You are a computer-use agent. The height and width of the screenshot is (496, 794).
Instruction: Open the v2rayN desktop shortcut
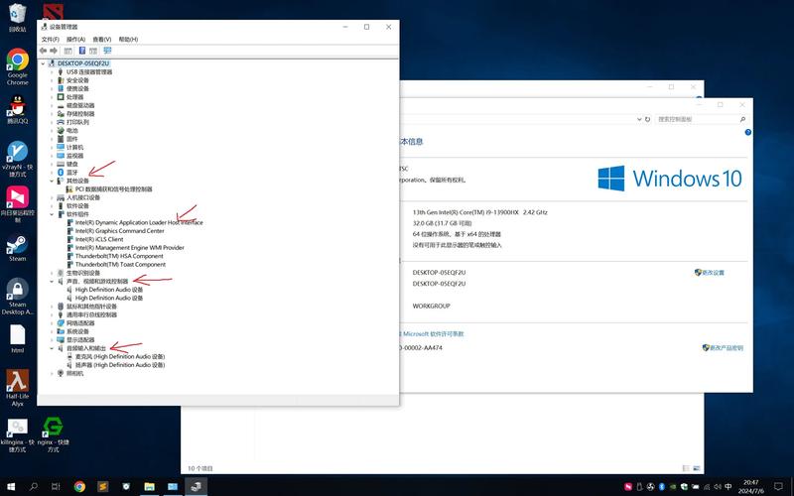pyautogui.click(x=17, y=159)
